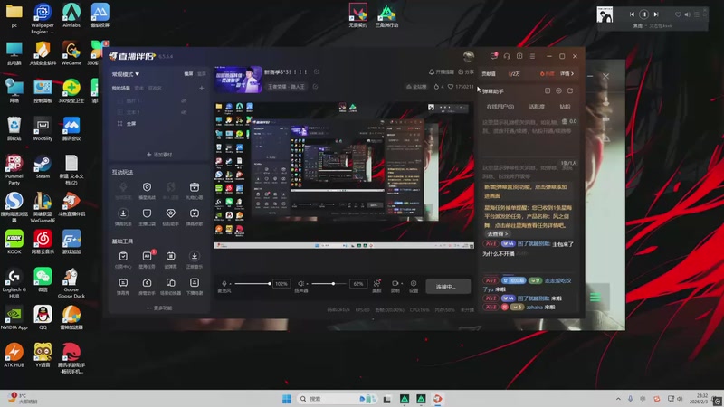Select the 在线用户(3) tab
This screenshot has height=407, width=724.
500,107
